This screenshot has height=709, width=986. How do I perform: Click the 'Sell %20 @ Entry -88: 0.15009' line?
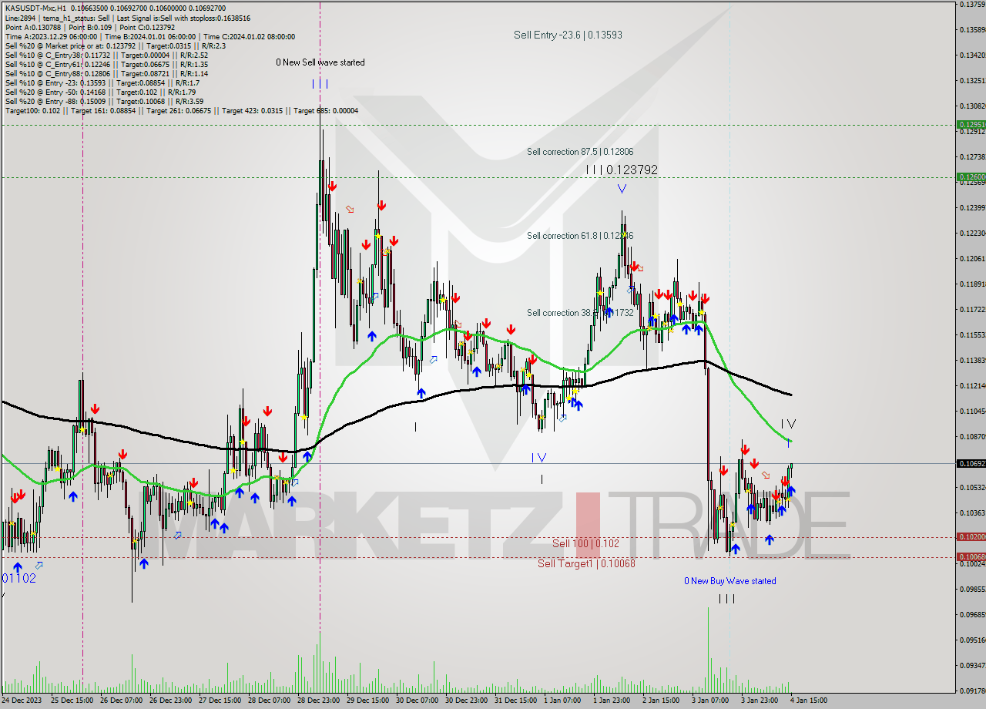tap(104, 100)
